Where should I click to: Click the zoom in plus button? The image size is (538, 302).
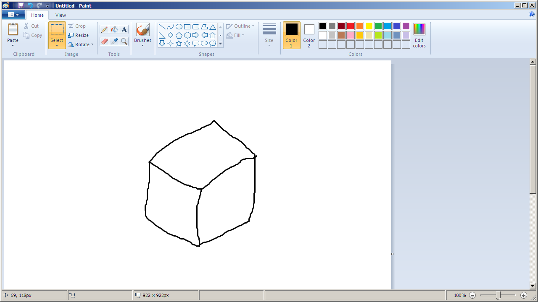point(523,295)
